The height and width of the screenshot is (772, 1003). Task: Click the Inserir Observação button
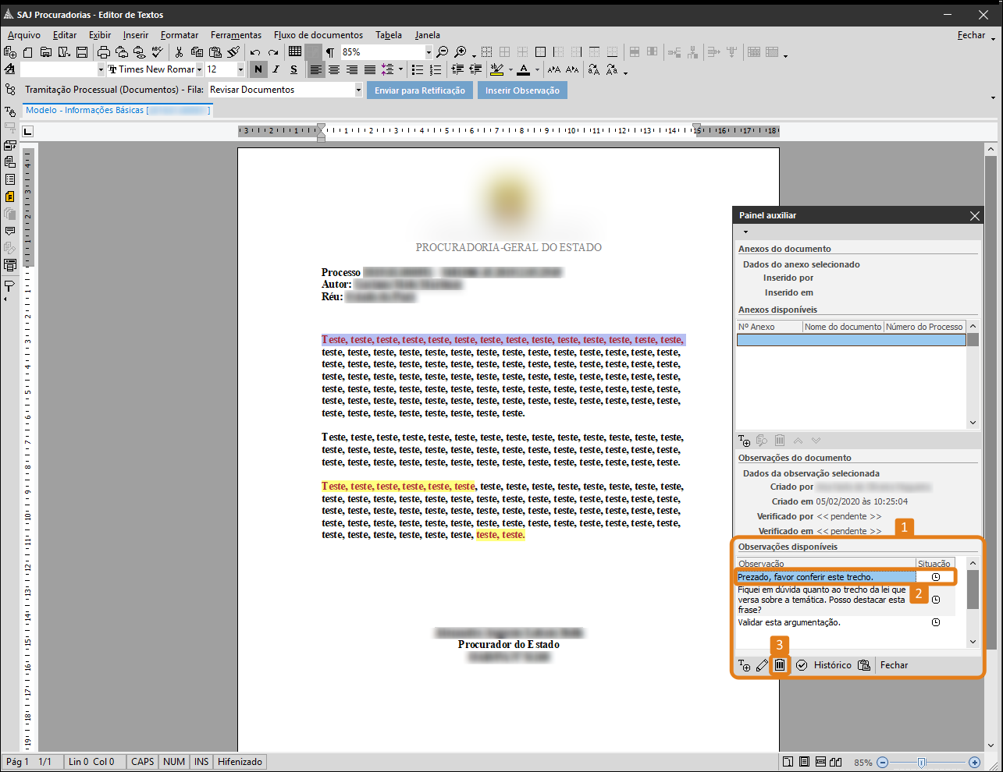[x=522, y=90]
